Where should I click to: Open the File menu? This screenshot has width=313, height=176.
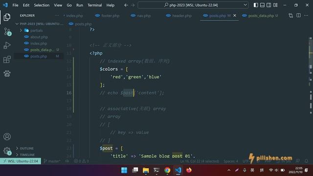[15, 5]
